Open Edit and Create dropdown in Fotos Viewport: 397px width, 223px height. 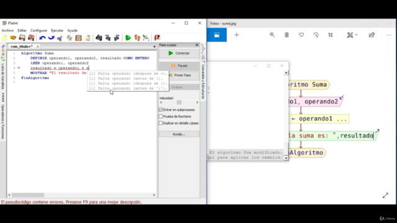[352, 35]
